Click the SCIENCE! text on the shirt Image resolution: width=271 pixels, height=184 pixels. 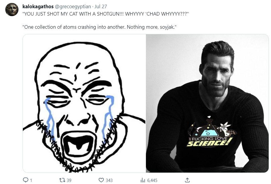click(209, 143)
